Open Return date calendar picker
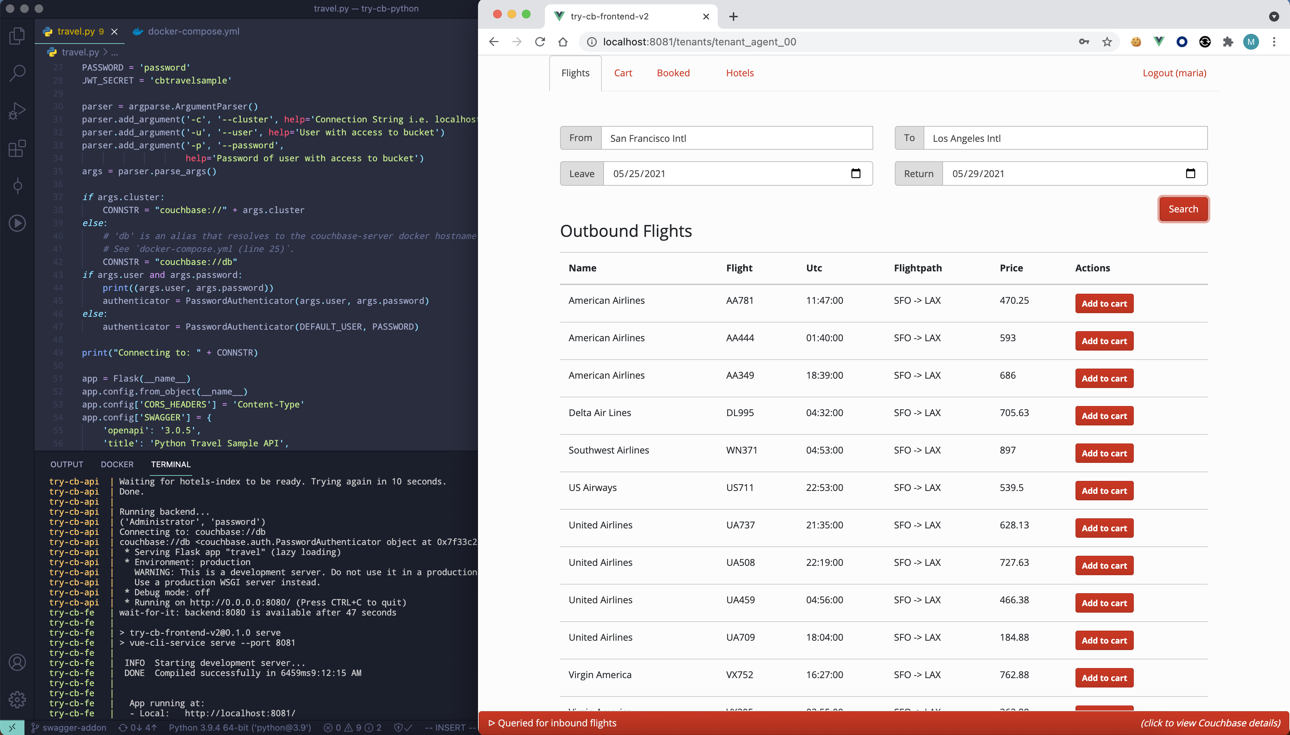 pyautogui.click(x=1190, y=173)
